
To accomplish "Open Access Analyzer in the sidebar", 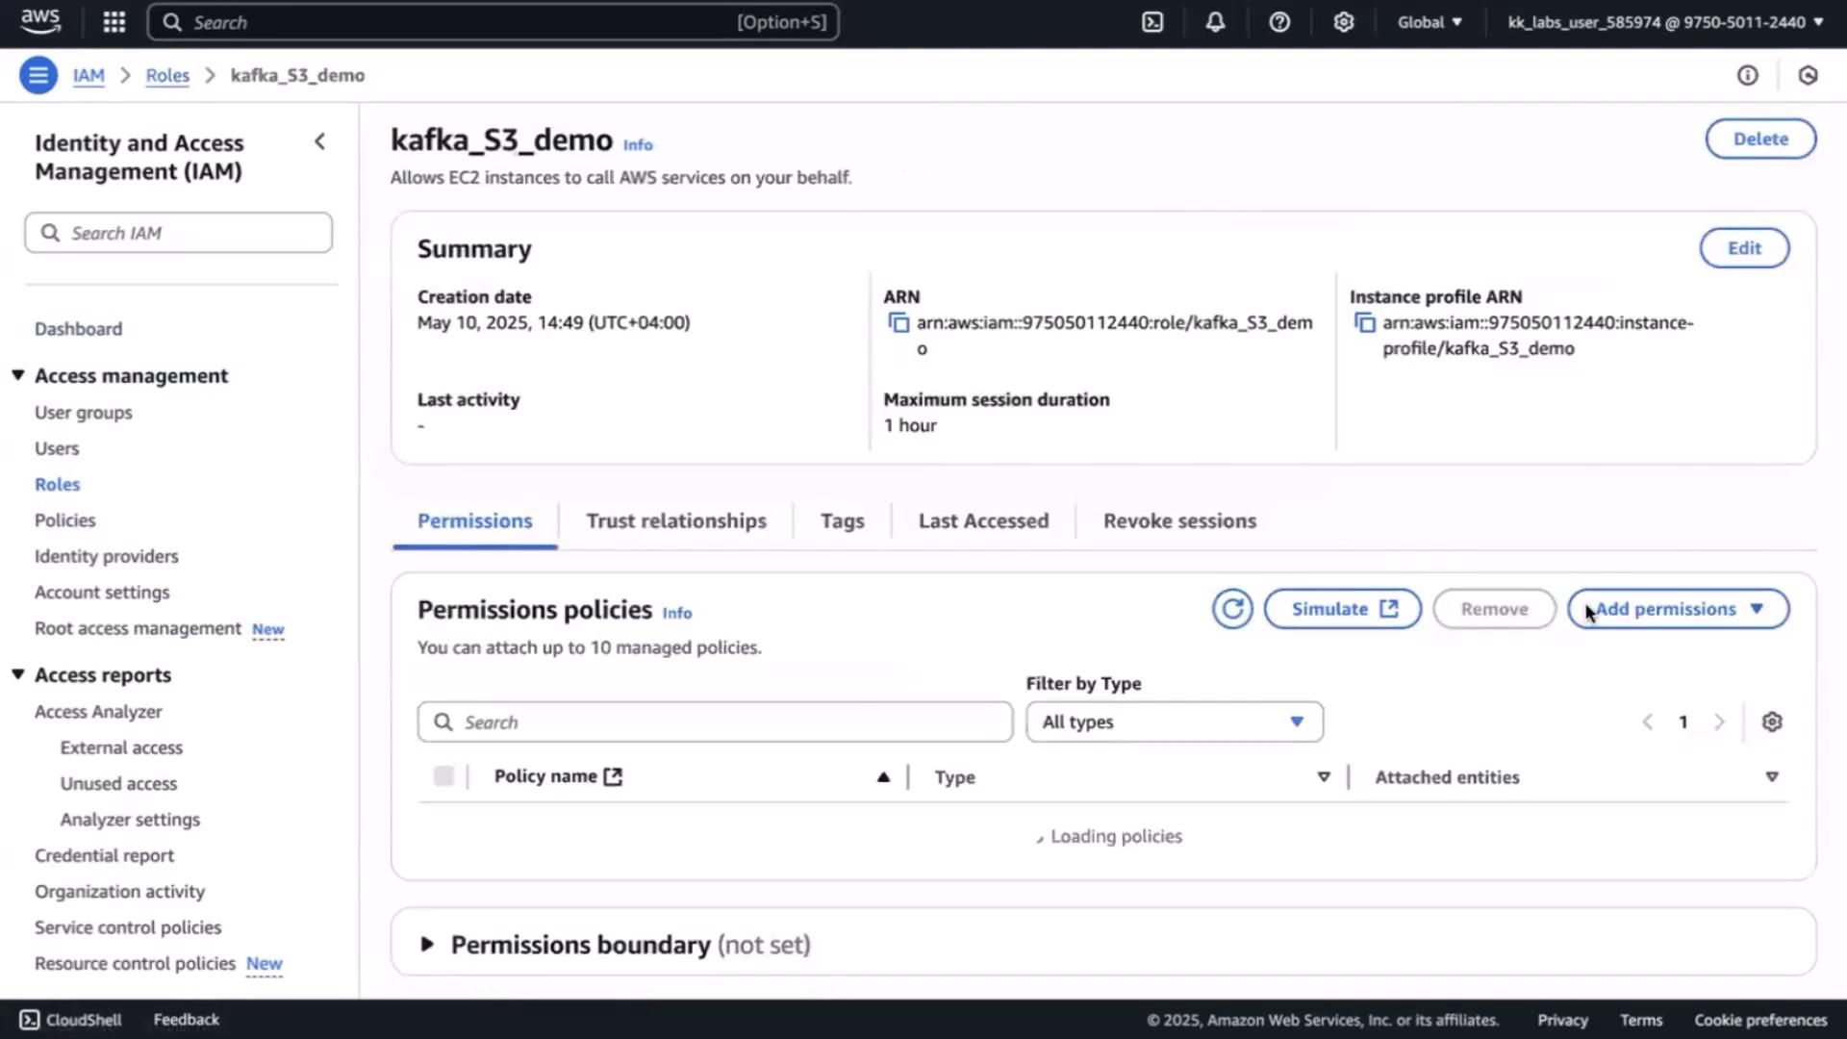I will (98, 712).
